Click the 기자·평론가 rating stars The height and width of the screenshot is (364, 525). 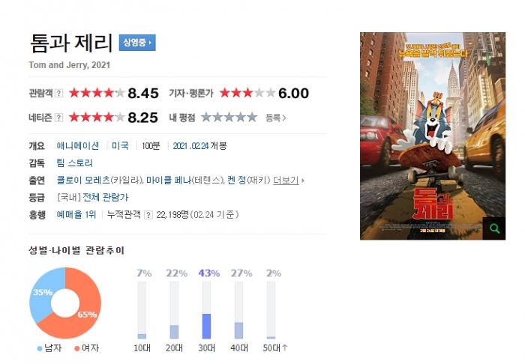point(247,93)
